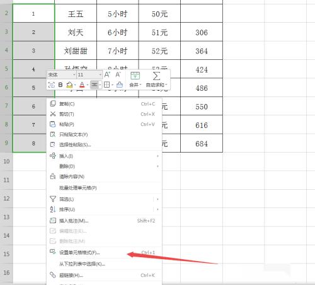The height and width of the screenshot is (285, 315).
Task: Click the funnel icon for 筛选(L)
Action: pos(53,199)
